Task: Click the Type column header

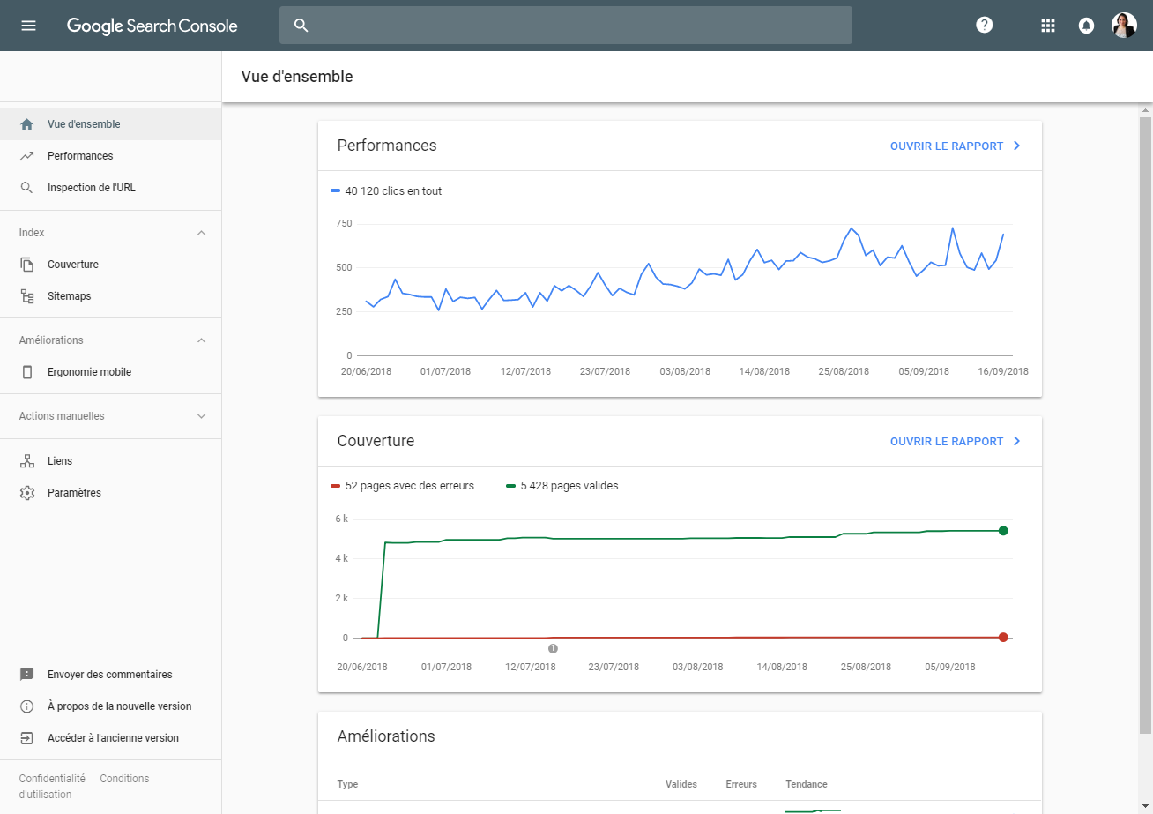Action: (347, 784)
